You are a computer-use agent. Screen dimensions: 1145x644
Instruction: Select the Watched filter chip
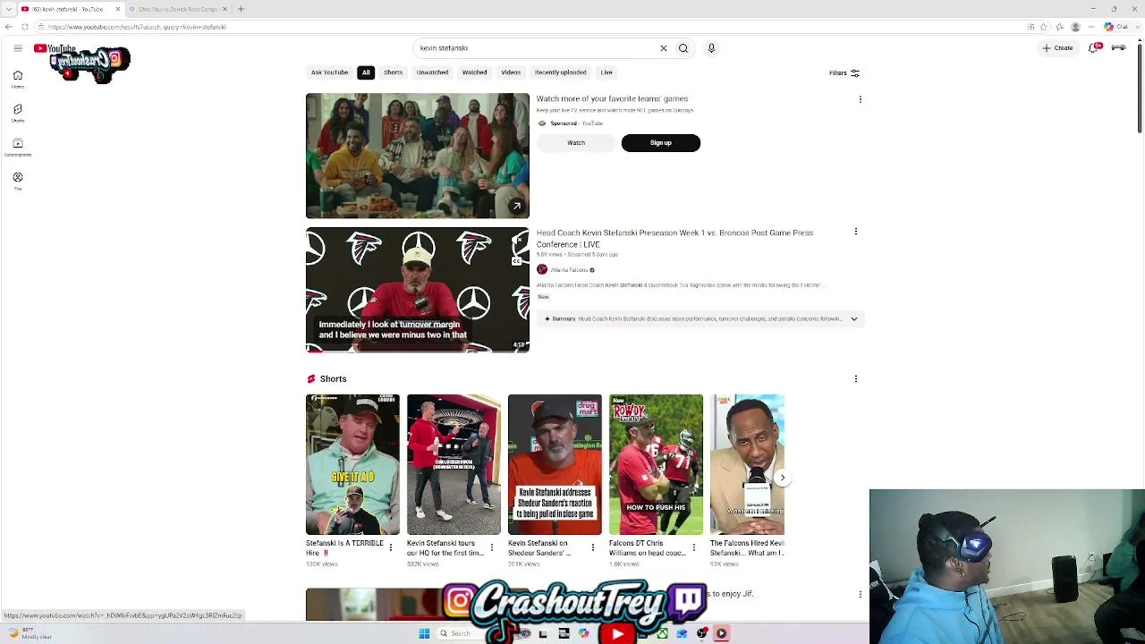[x=474, y=72]
